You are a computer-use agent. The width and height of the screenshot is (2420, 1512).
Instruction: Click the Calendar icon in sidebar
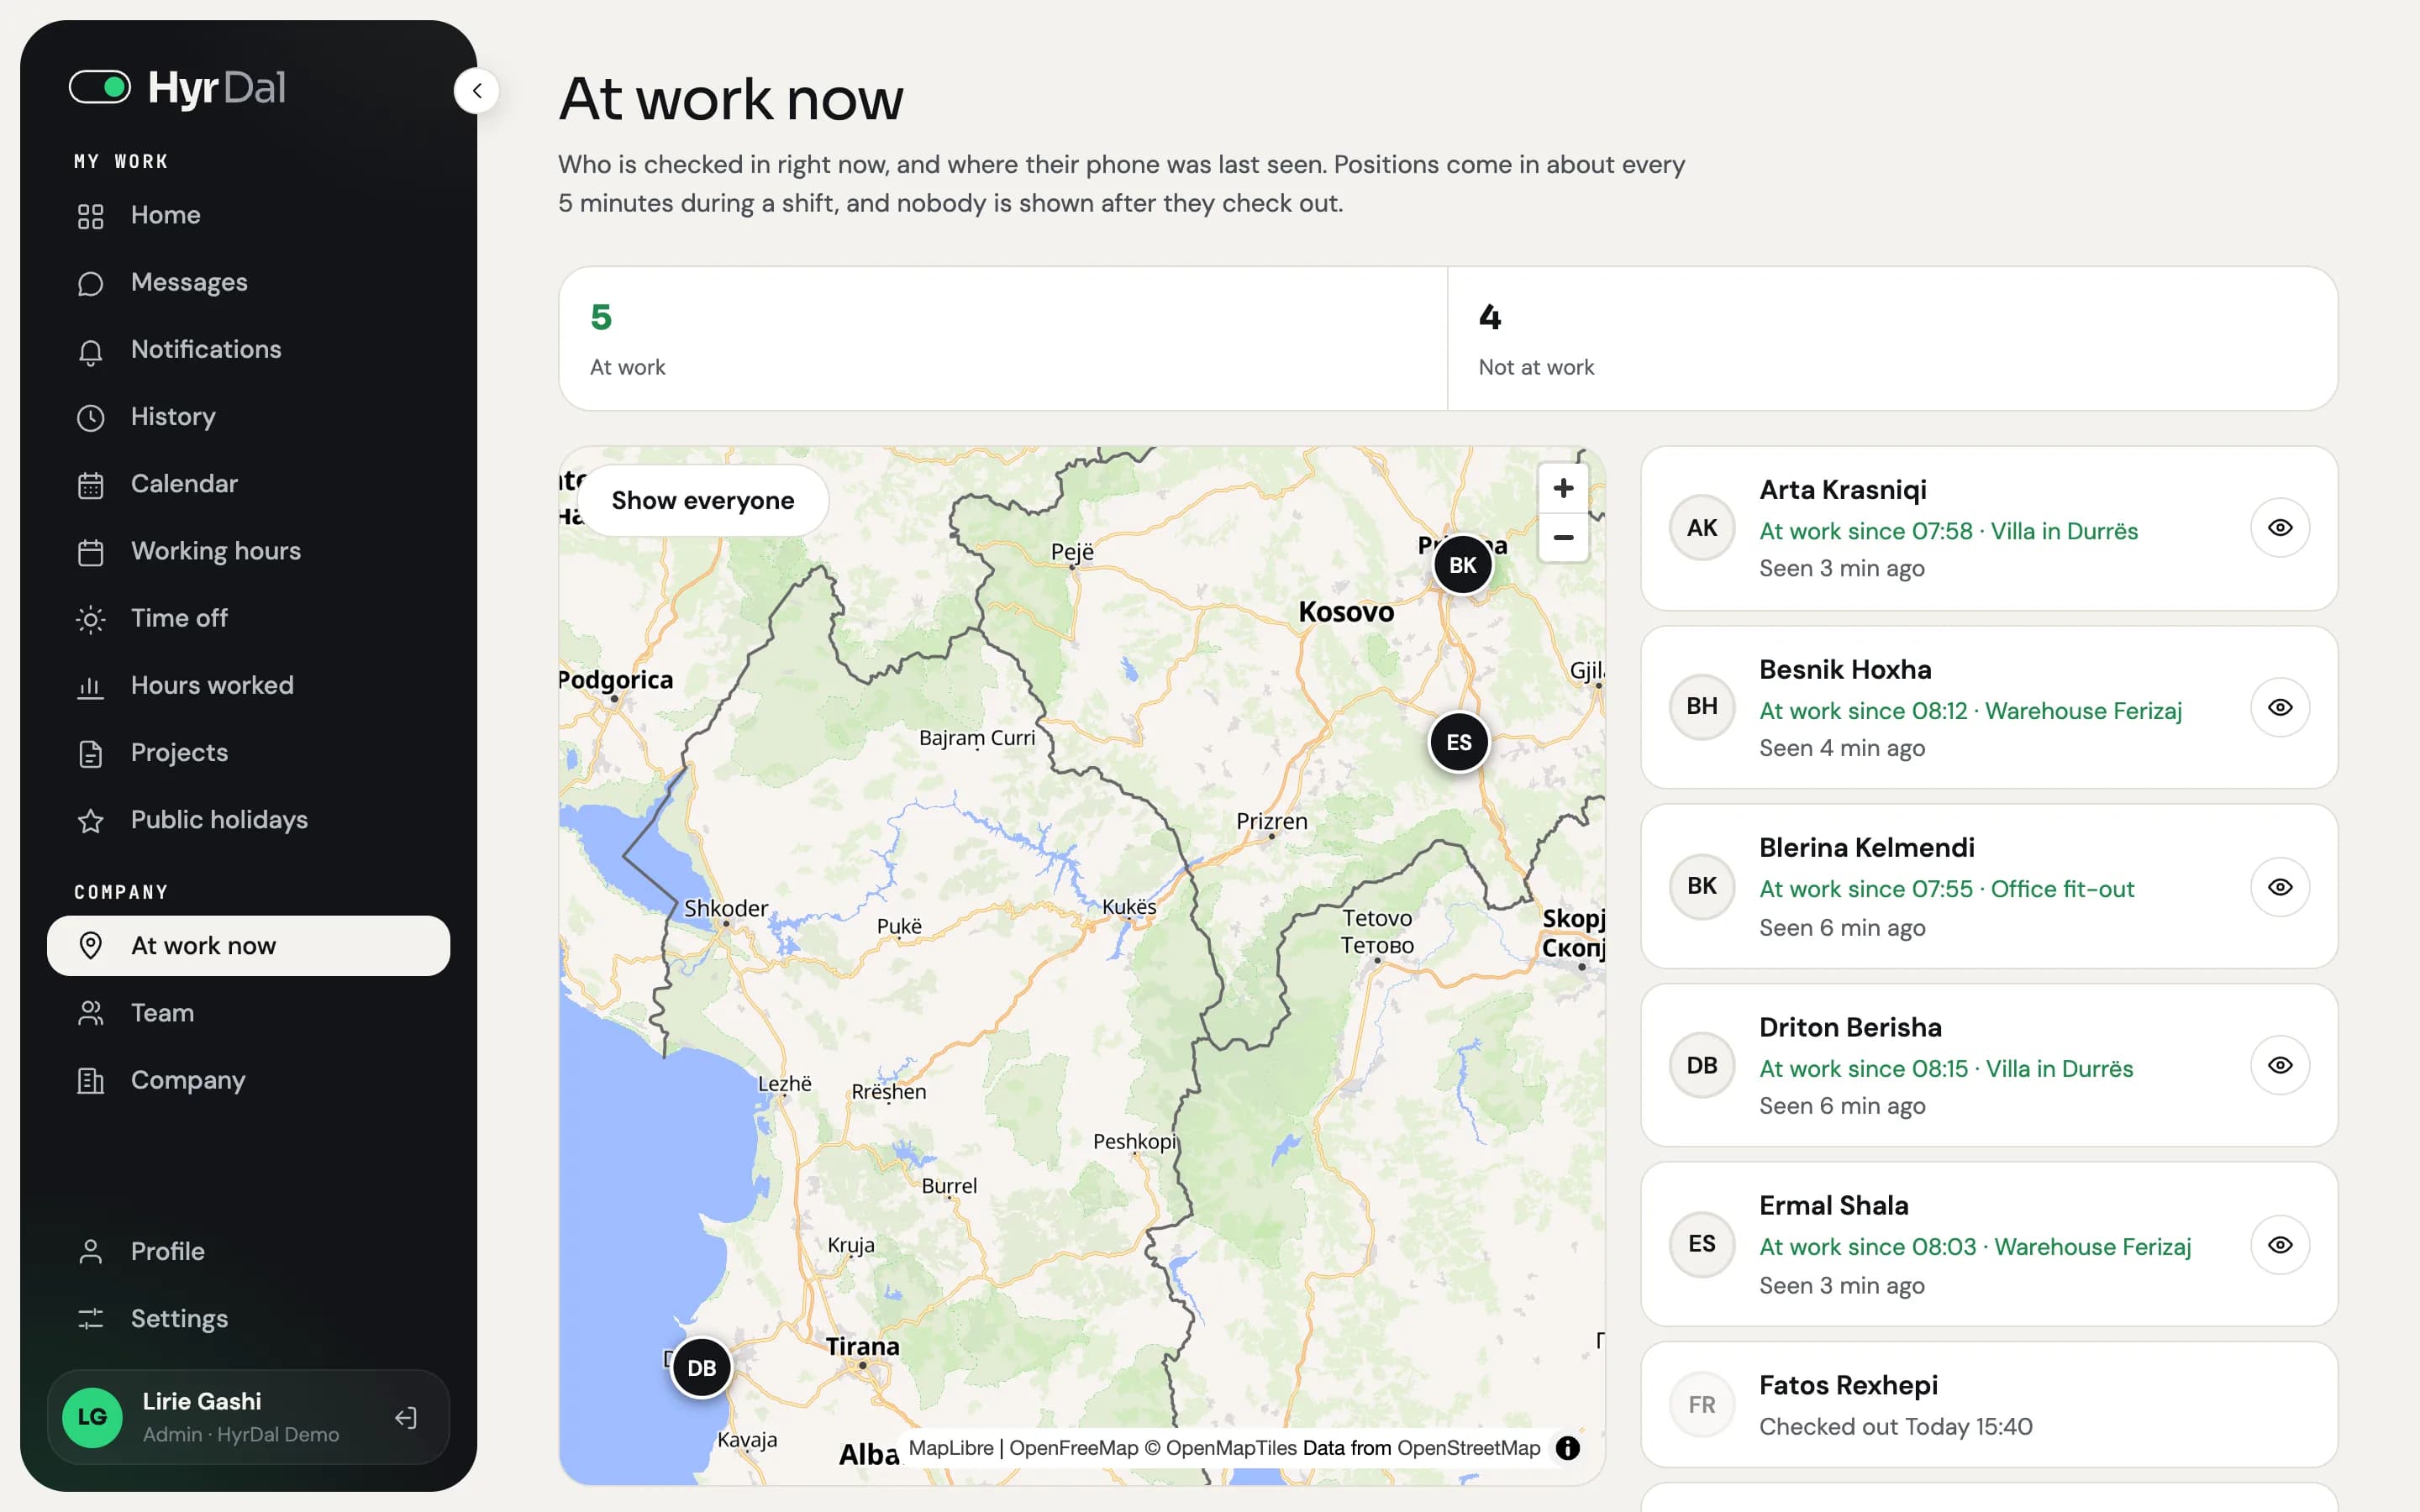point(91,485)
